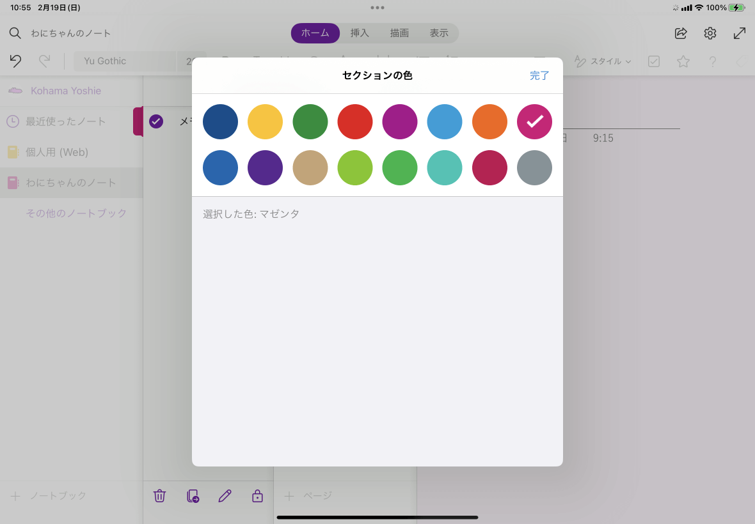Pick the purple-magenta swatch in top row

pos(400,121)
